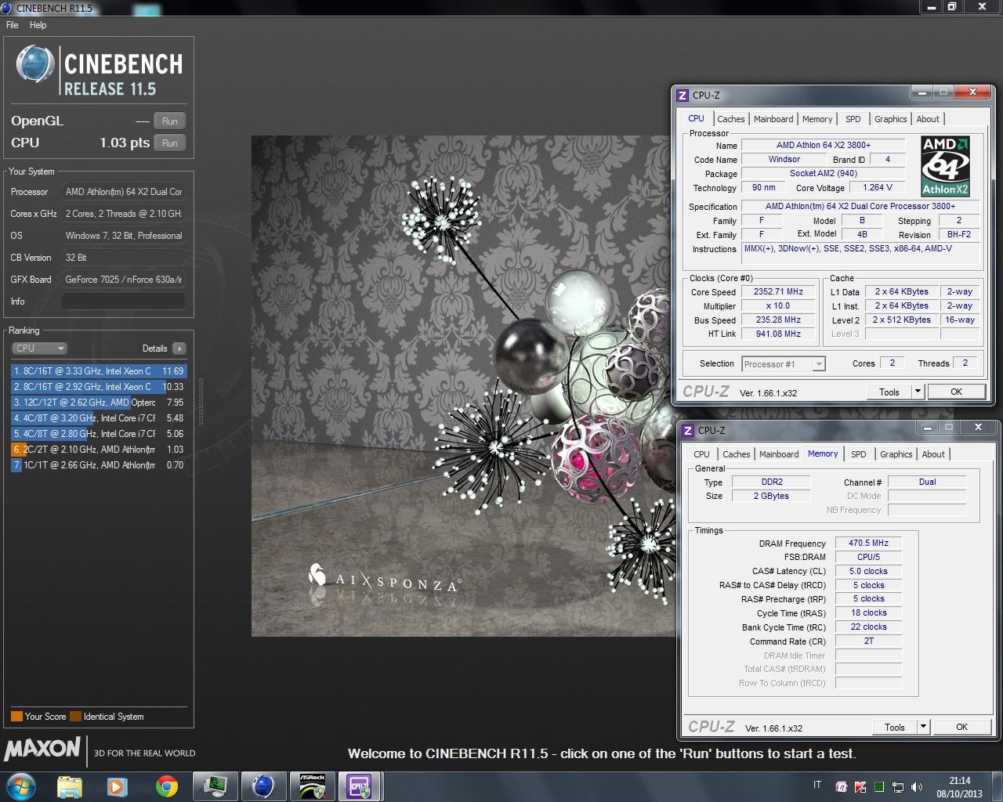Image resolution: width=1003 pixels, height=802 pixels.
Task: Switch to Mainboard tab in upper CPU-Z window
Action: (773, 119)
